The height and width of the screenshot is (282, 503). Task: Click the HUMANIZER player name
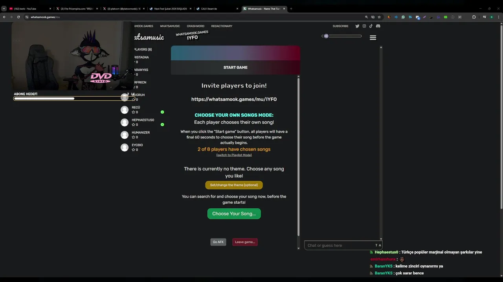tap(141, 133)
